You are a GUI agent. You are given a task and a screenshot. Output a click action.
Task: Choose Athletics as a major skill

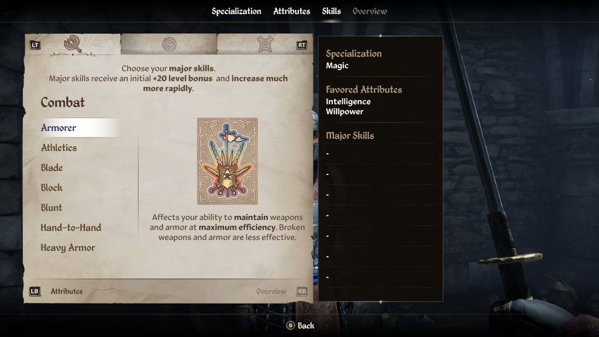[59, 148]
